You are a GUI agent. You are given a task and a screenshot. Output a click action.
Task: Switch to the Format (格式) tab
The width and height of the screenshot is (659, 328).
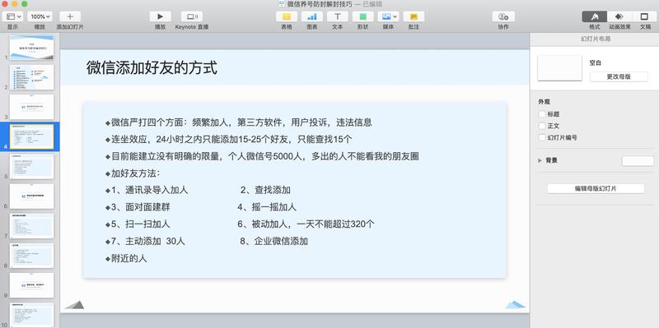tap(594, 16)
